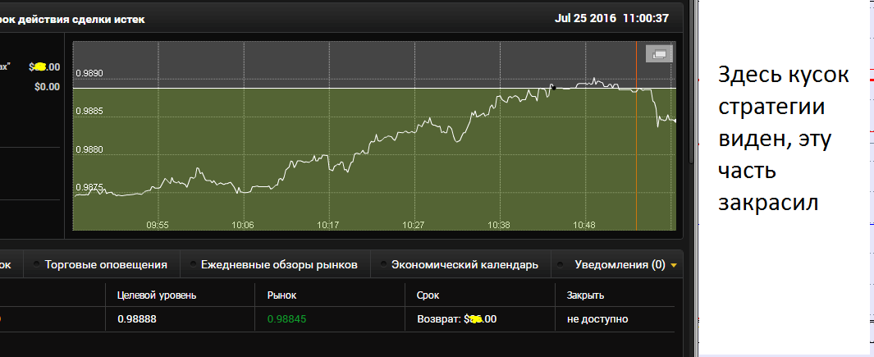Click the сделки истек header title
This screenshot has height=357, width=874.
pyautogui.click(x=74, y=19)
